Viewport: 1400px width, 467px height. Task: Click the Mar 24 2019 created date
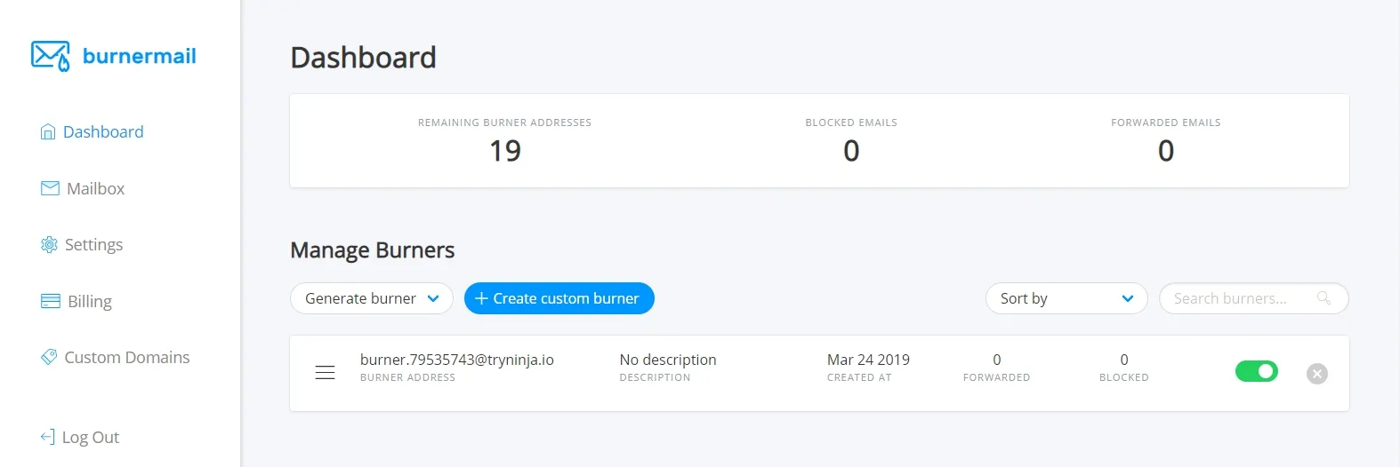click(868, 360)
